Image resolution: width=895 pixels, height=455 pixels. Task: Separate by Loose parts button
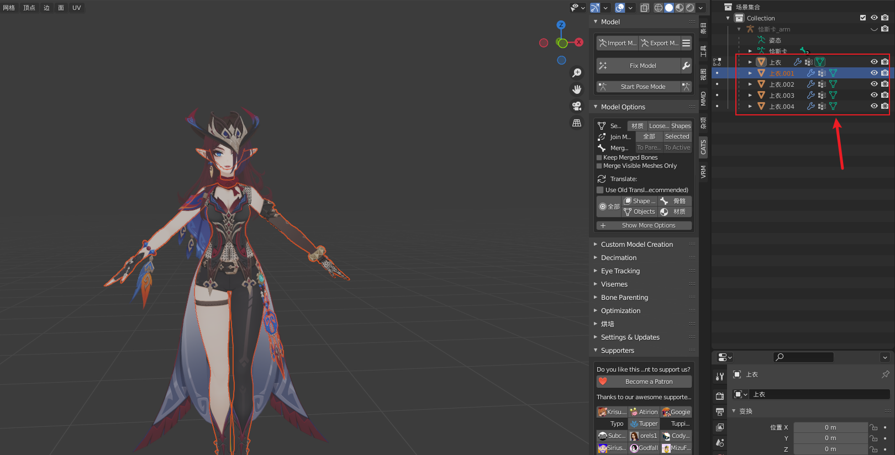(659, 126)
